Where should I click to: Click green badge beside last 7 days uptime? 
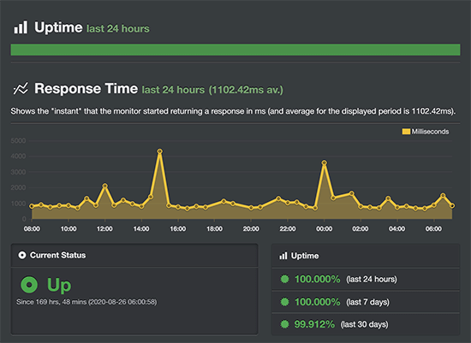pos(284,302)
